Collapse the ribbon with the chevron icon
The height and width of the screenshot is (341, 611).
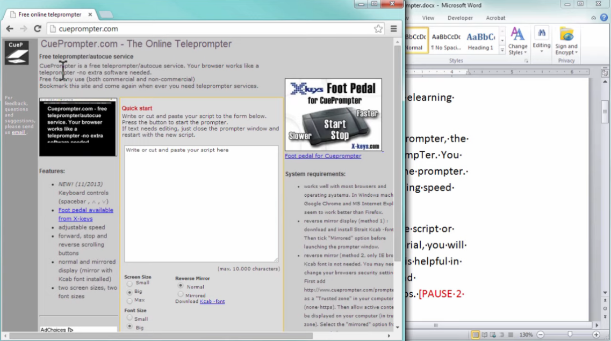click(594, 17)
